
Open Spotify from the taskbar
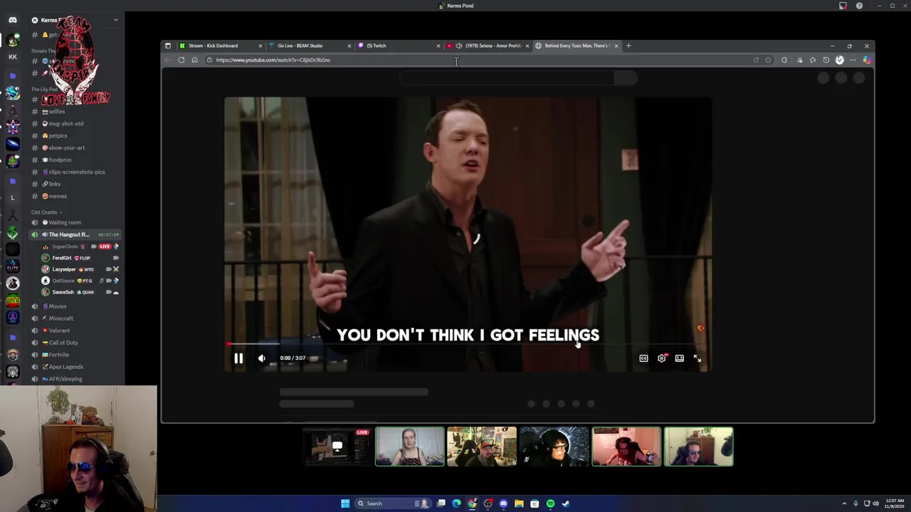(550, 503)
